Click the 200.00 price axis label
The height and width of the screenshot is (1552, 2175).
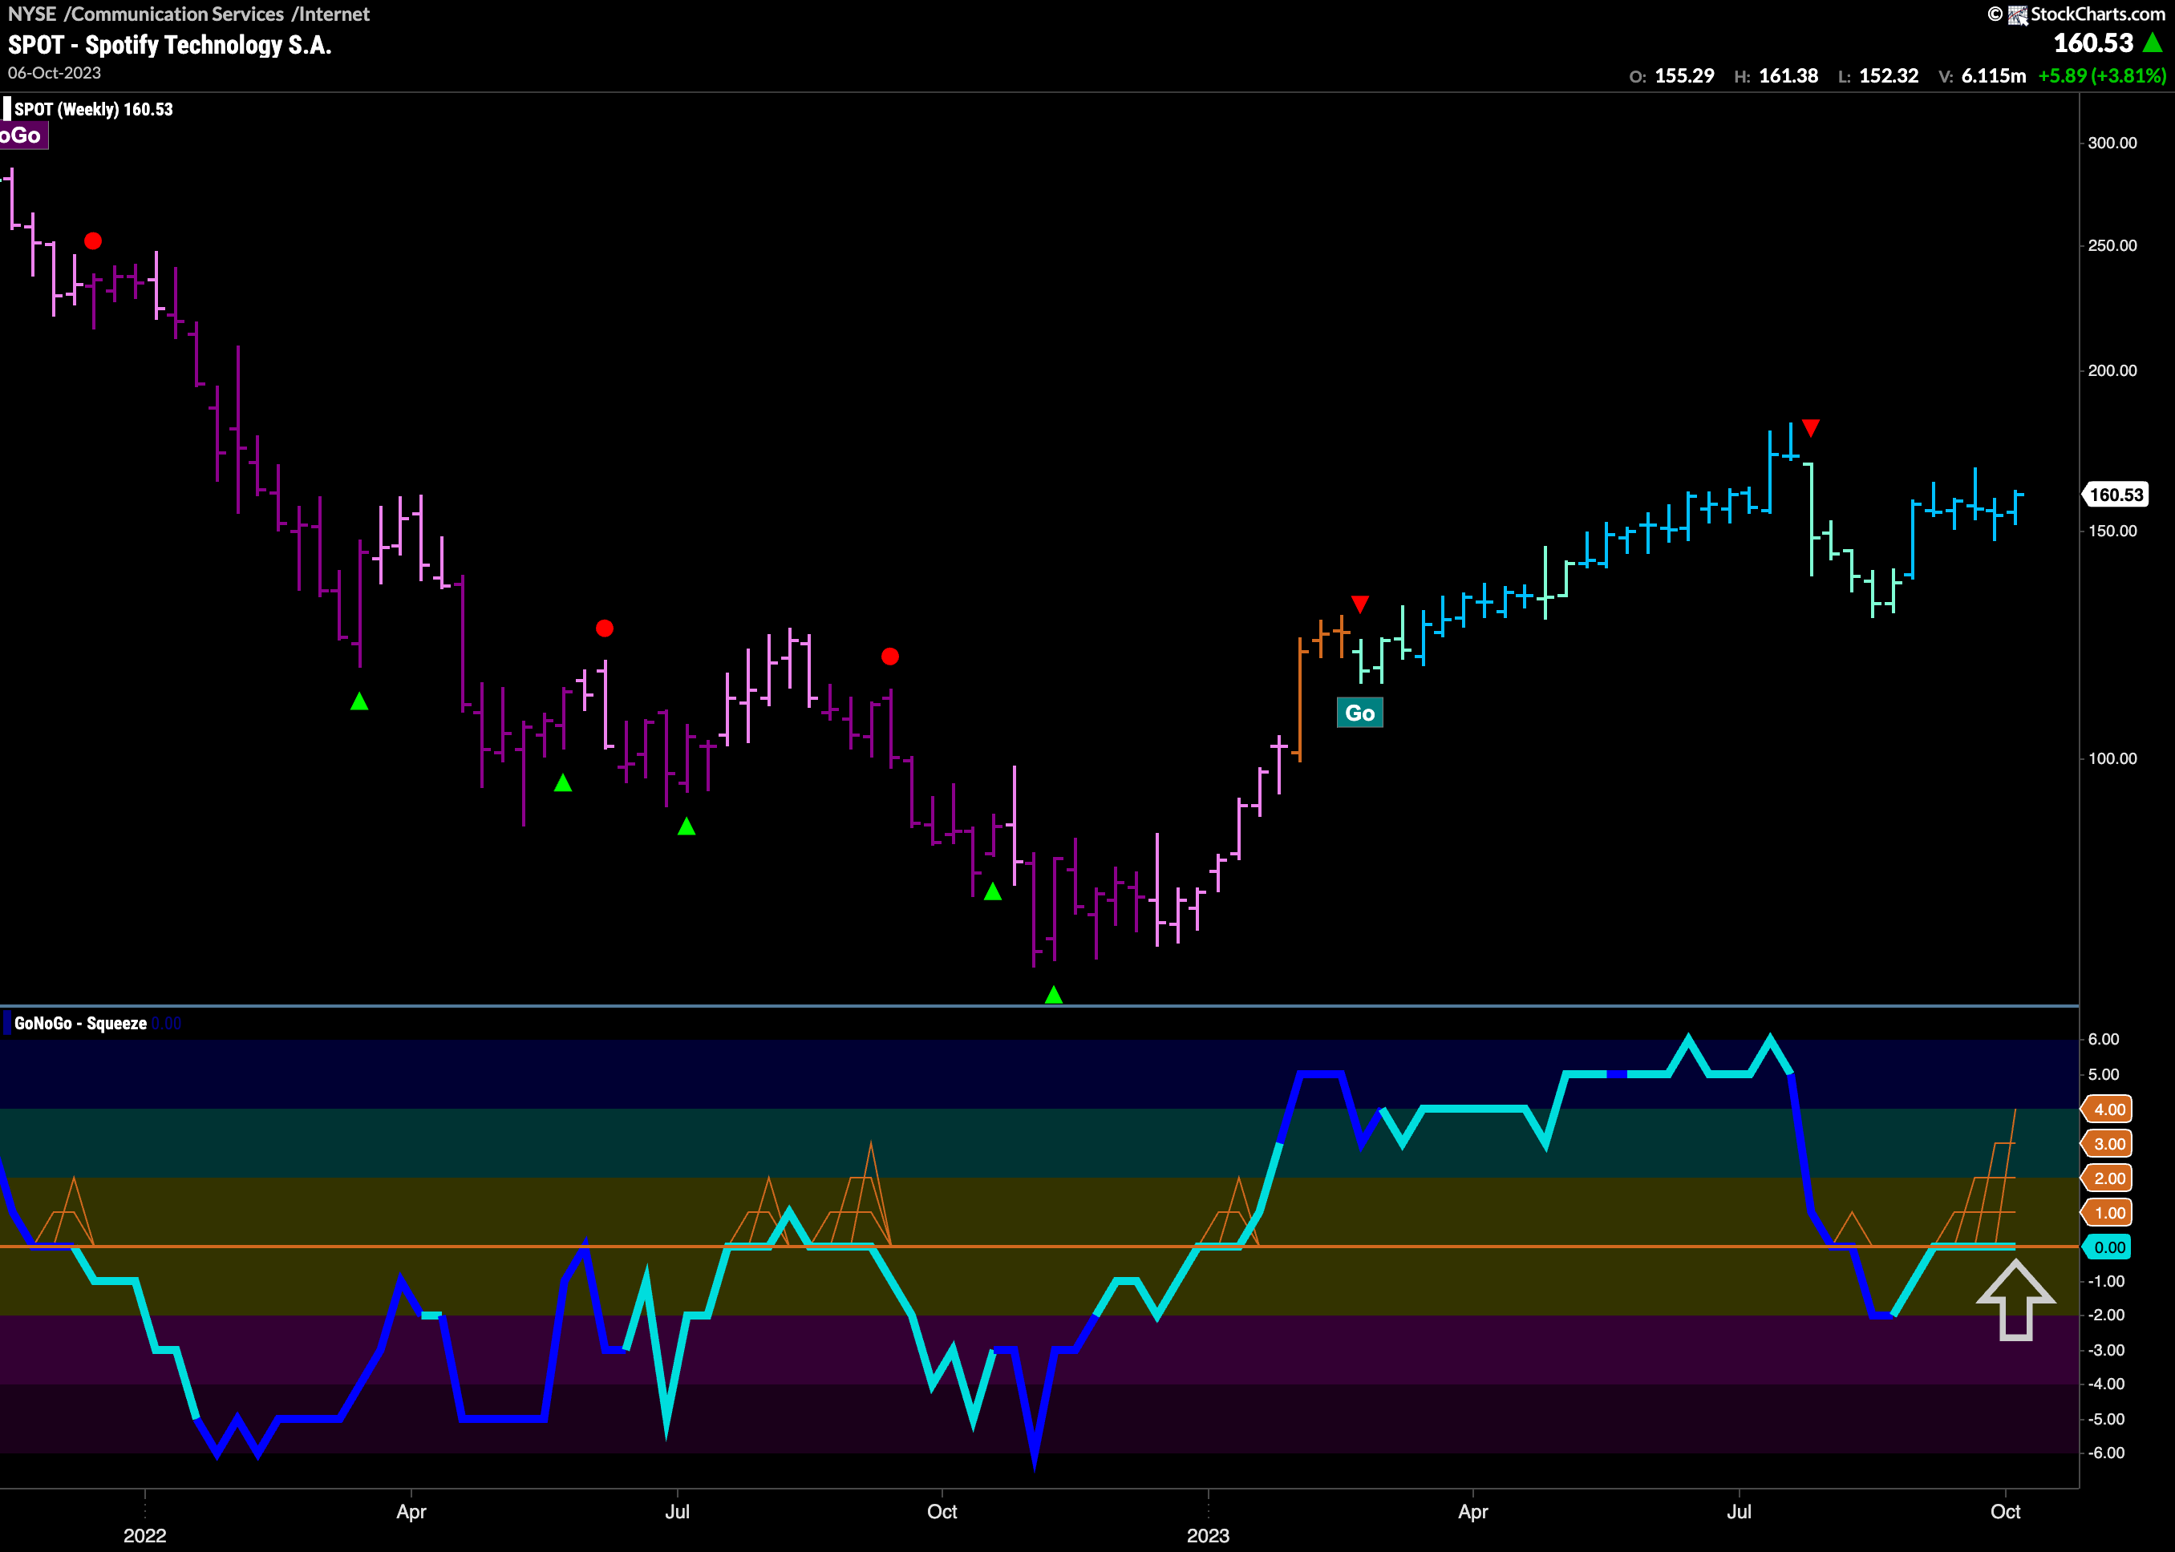pos(2112,371)
